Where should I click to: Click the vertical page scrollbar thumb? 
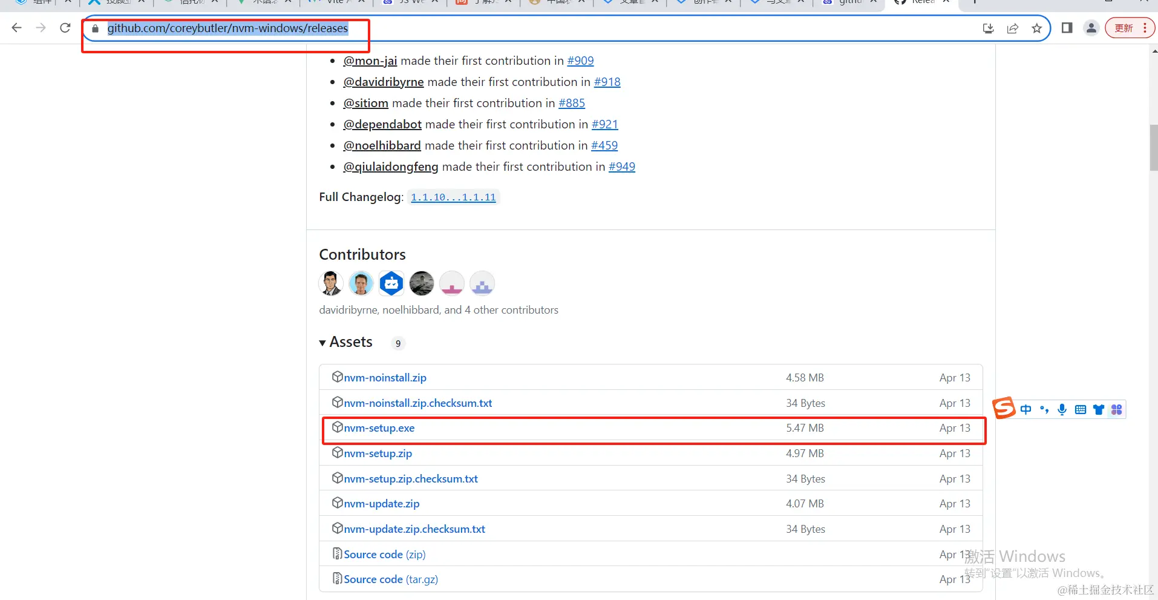pyautogui.click(x=1154, y=148)
